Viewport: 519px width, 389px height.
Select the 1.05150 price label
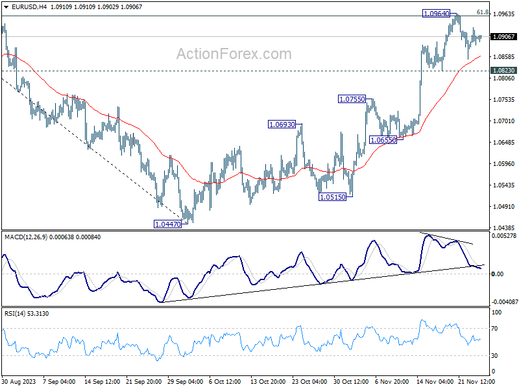pos(332,197)
